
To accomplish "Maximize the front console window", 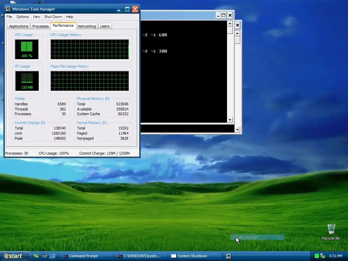I will 224,15.
